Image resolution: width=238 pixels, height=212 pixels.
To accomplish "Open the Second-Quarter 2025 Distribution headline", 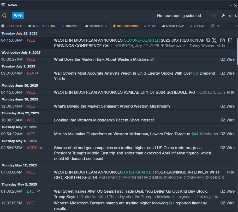I will 129,43.
